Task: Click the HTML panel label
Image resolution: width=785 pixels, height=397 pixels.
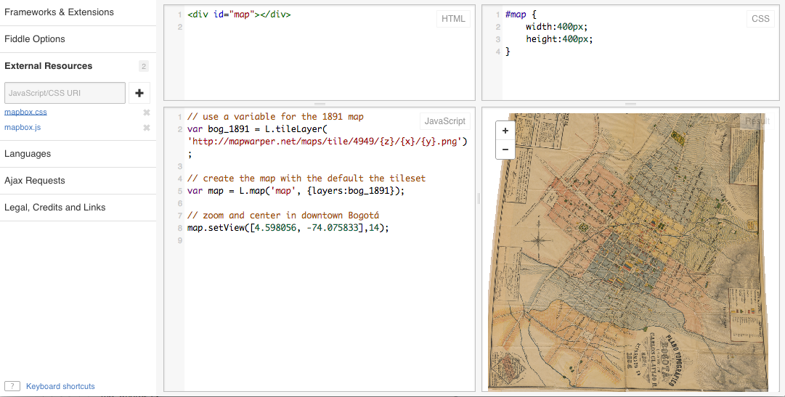Action: [454, 19]
